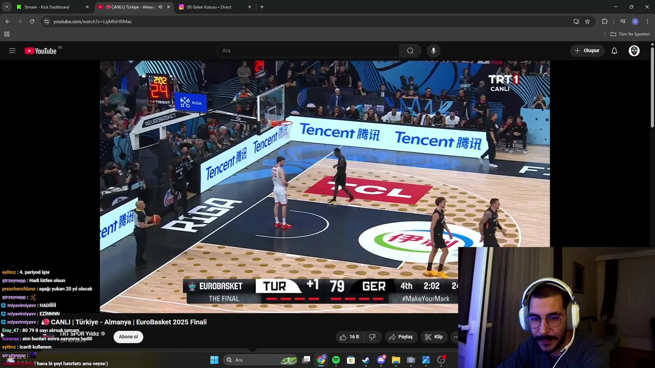Click chat message 'Hadi lütfen olsun'
Image resolution: width=655 pixels, height=368 pixels.
(x=47, y=281)
